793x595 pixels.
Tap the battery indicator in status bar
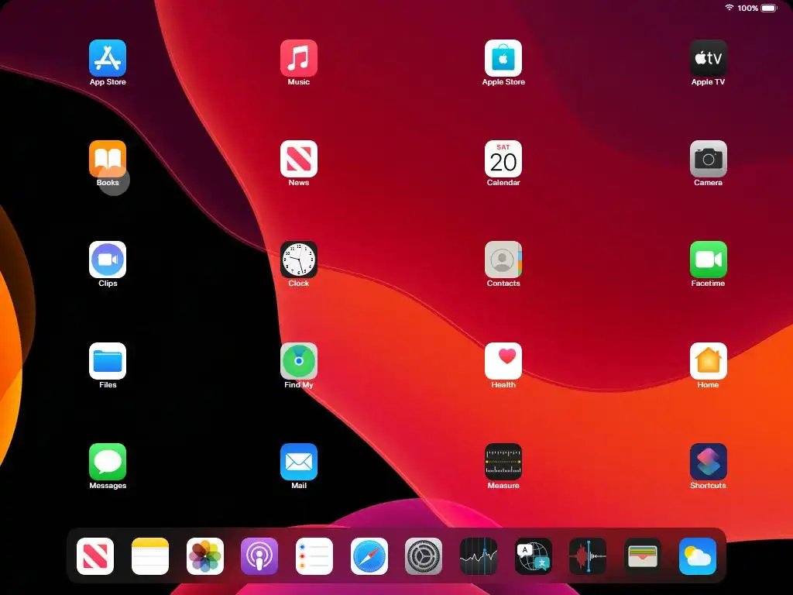point(769,8)
